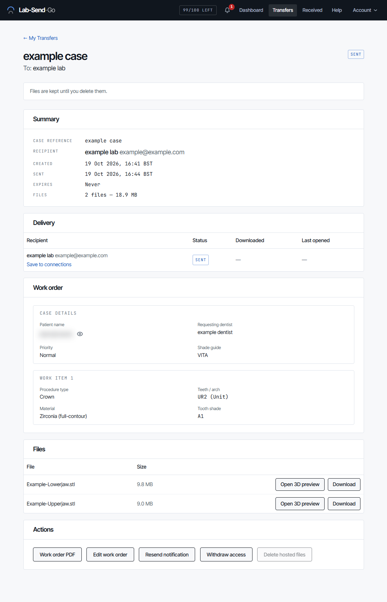Expand the Account dropdown menu
The image size is (387, 602).
click(365, 10)
